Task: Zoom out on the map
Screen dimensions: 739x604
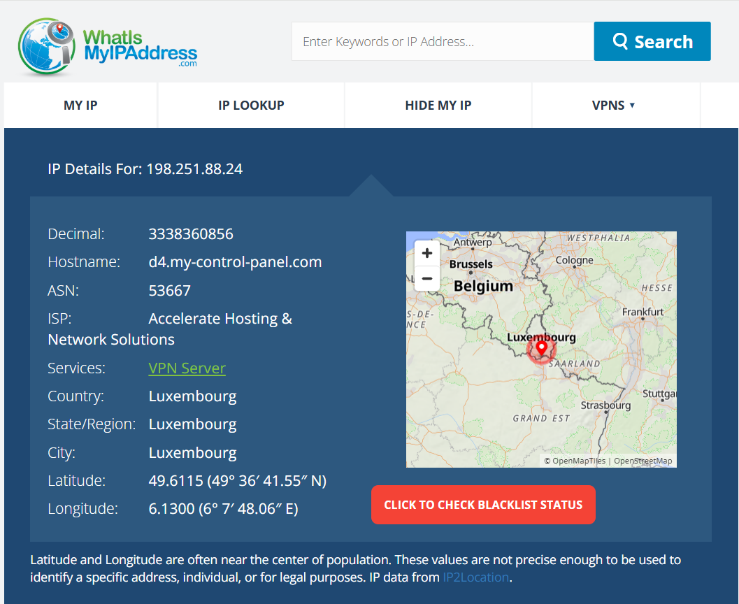Action: point(427,278)
